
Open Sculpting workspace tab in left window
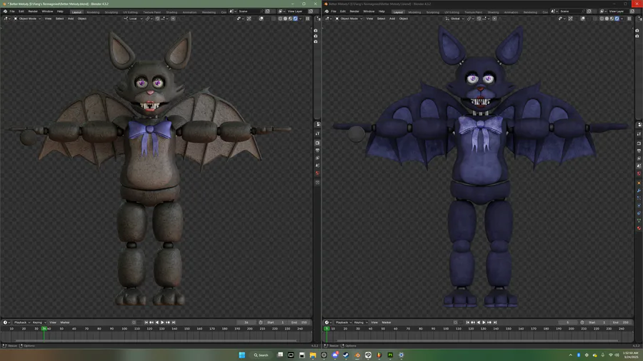[x=111, y=12]
